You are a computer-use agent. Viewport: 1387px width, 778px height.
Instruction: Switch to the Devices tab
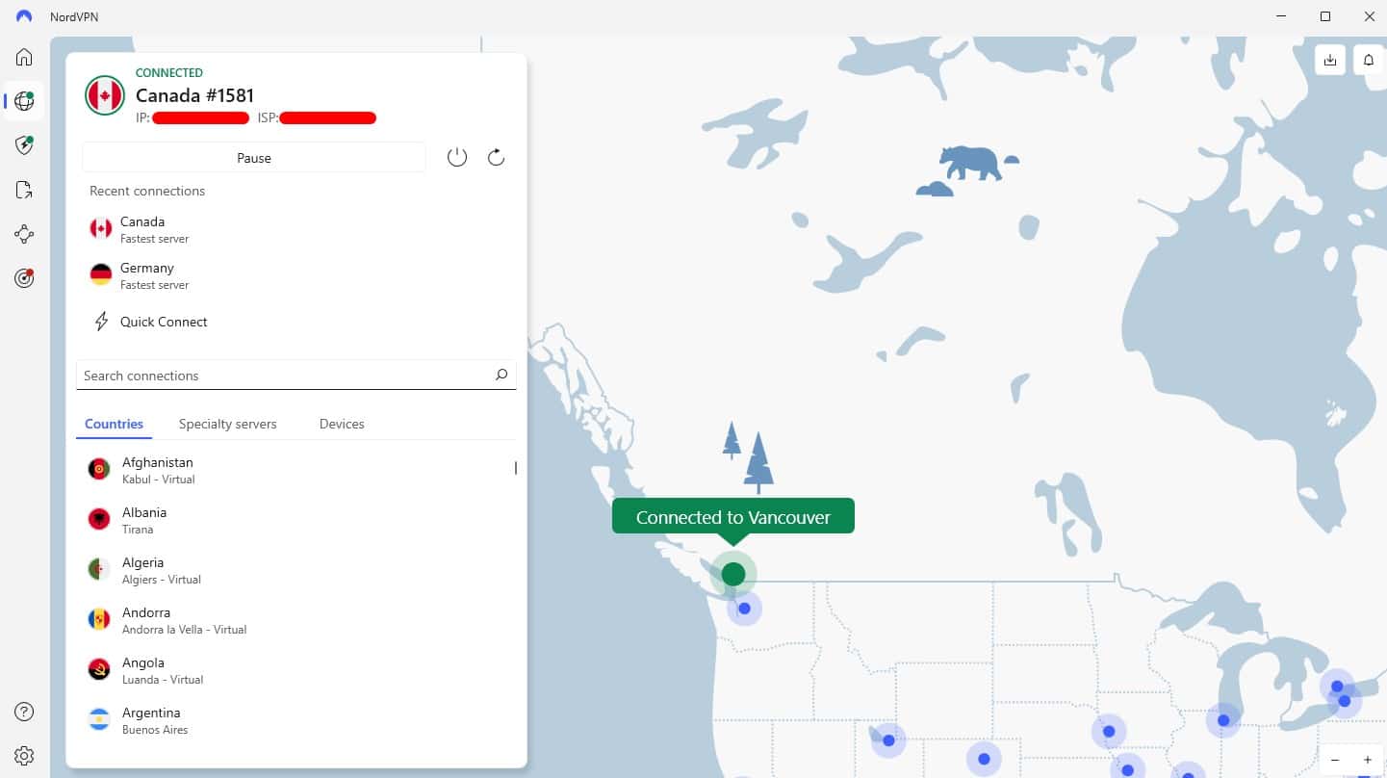(x=342, y=424)
